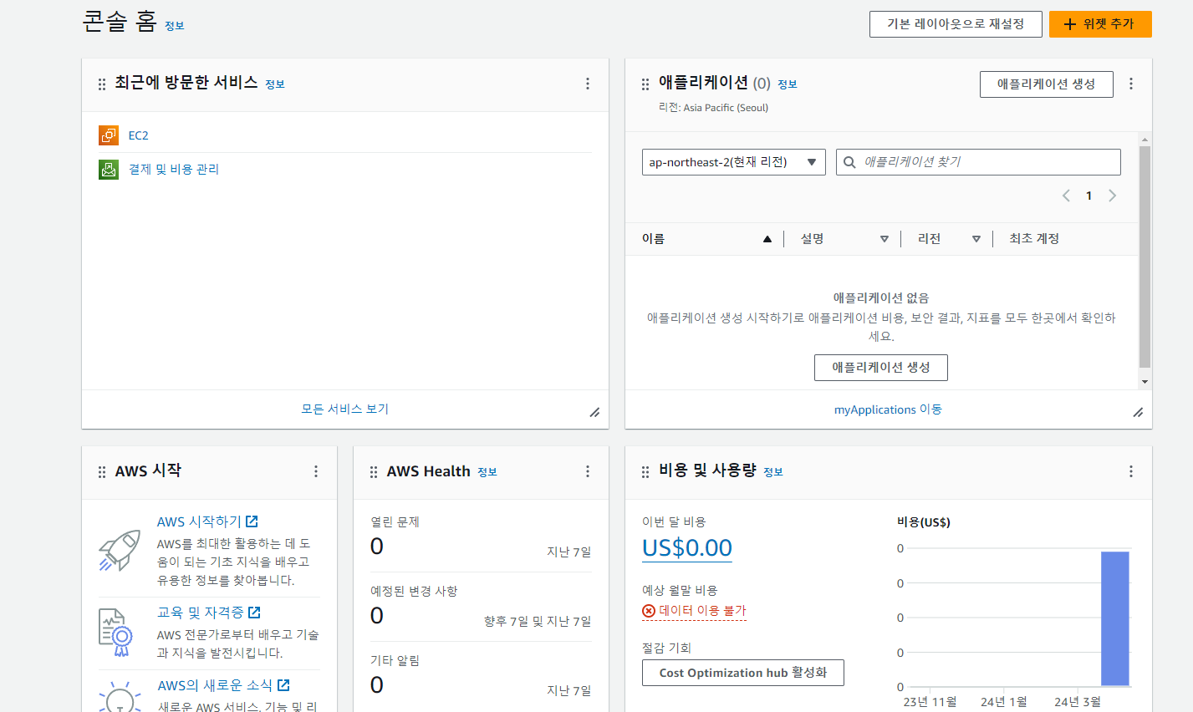Click the 최초 계정 column header
The height and width of the screenshot is (712, 1193).
pos(1034,239)
